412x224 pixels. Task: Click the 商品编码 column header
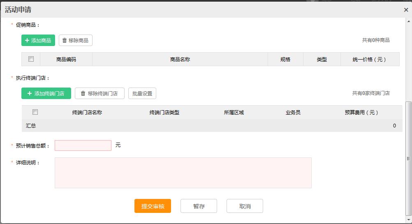(x=66, y=59)
